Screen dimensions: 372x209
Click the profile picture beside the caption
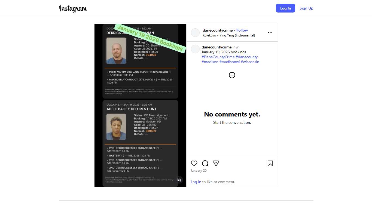195,49
